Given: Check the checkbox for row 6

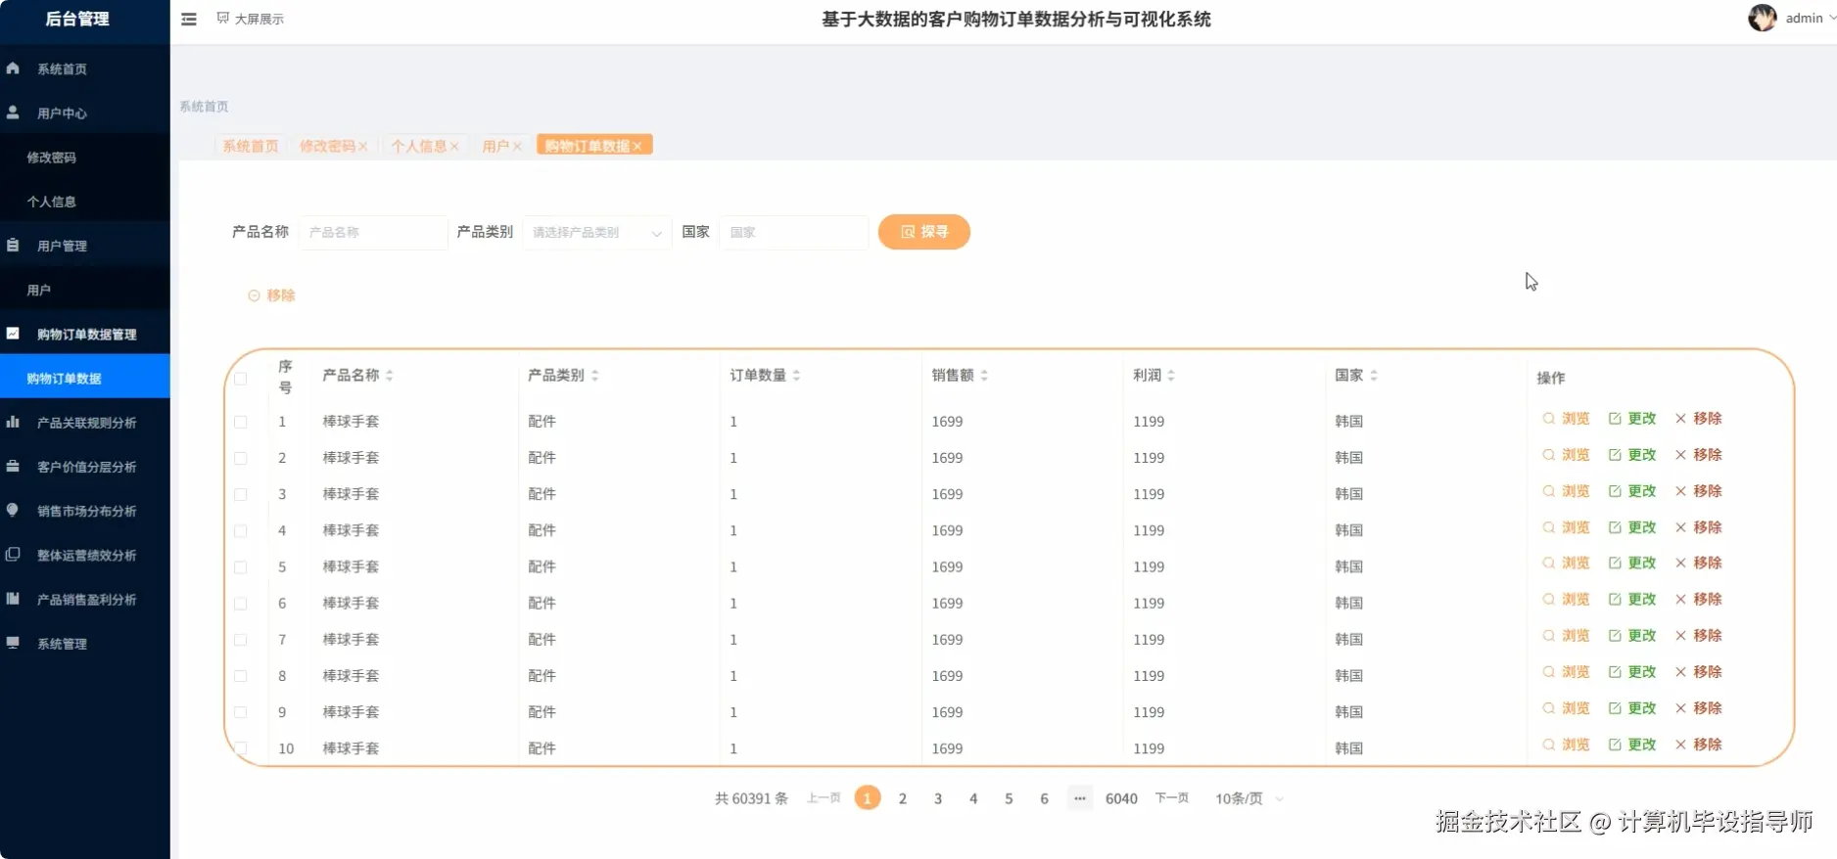Looking at the screenshot, I should pos(241,603).
